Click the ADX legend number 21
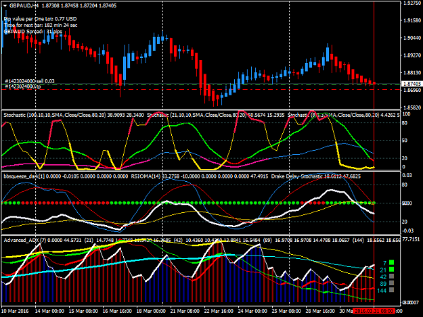The height and width of the screenshot is (317, 423). pyautogui.click(x=383, y=270)
